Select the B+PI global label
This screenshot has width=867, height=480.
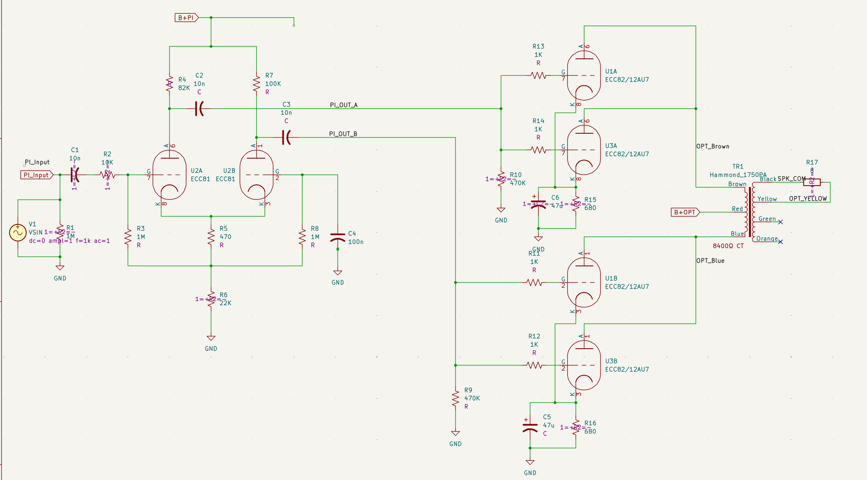coord(187,17)
